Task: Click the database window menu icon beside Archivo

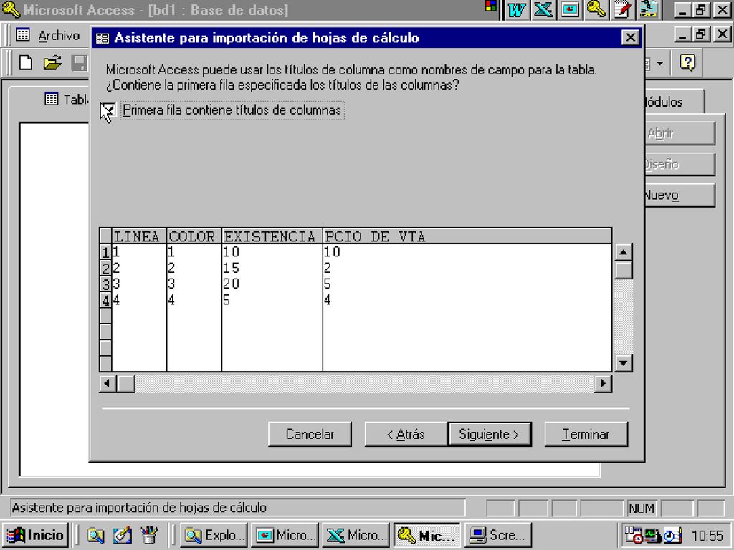Action: click(x=23, y=35)
